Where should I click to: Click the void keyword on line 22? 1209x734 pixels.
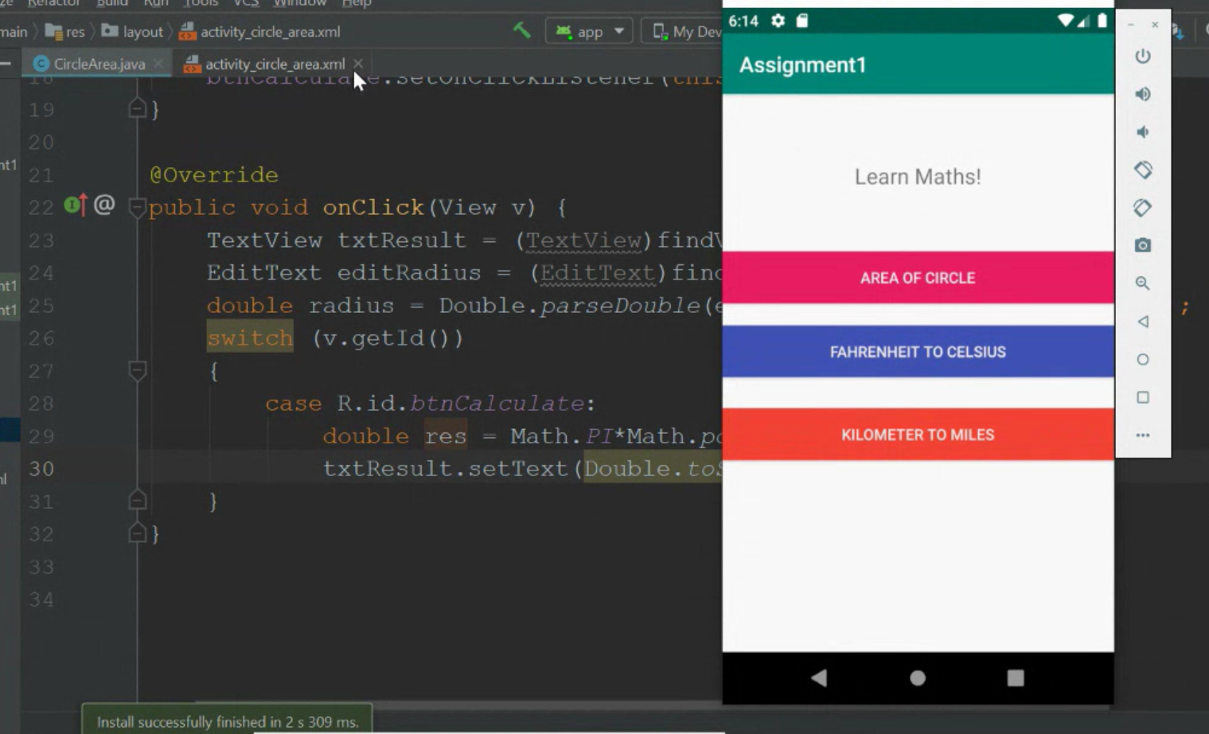[x=279, y=208]
